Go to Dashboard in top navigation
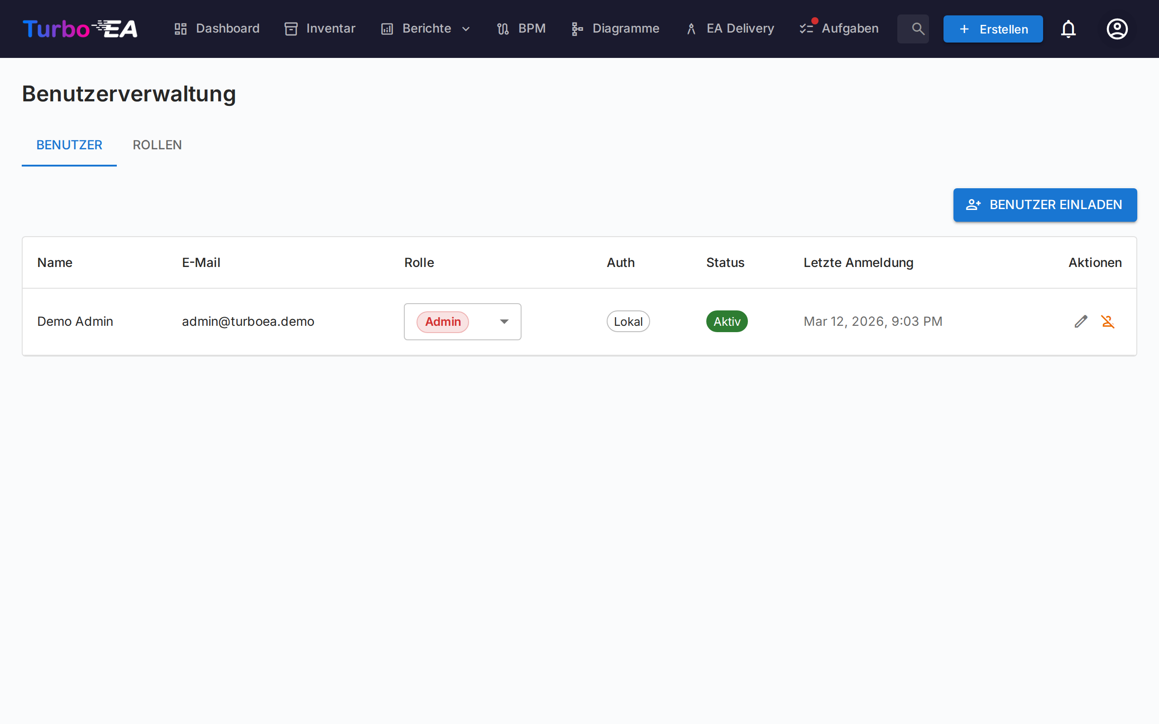 click(217, 29)
